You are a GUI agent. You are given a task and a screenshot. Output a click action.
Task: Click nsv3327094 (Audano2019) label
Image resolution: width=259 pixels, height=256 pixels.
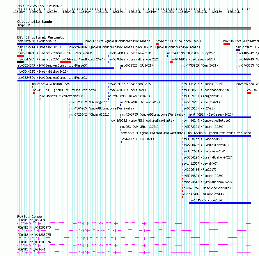(x=140, y=102)
